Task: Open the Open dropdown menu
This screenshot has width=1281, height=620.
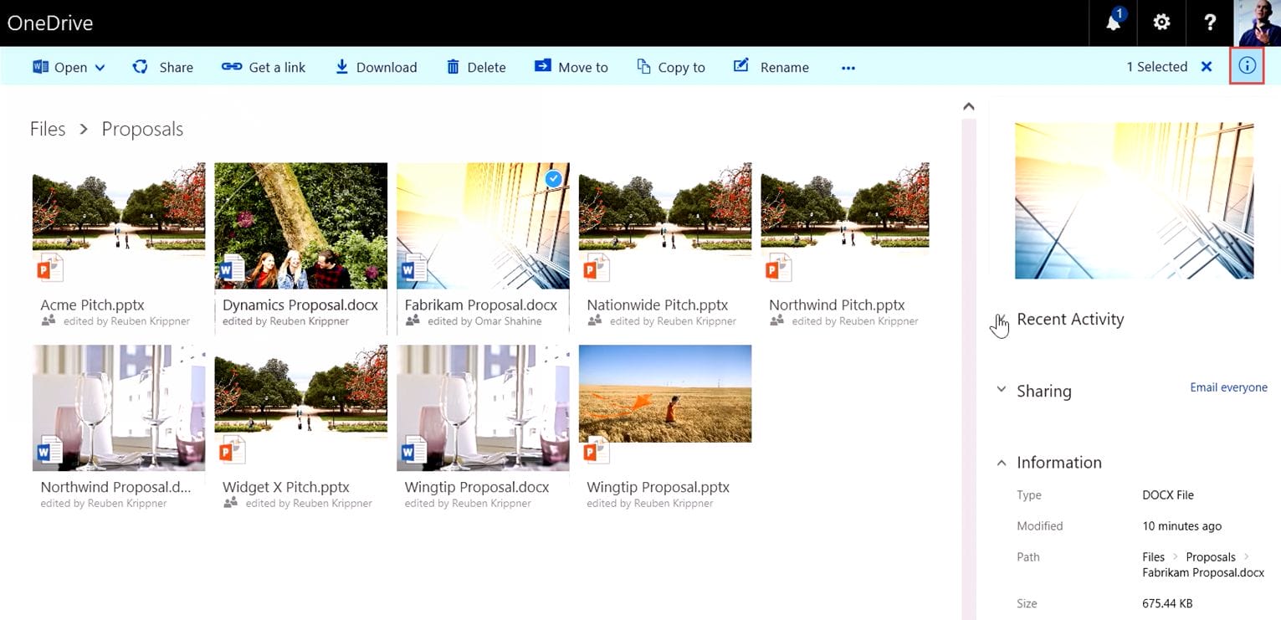Action: [99, 66]
